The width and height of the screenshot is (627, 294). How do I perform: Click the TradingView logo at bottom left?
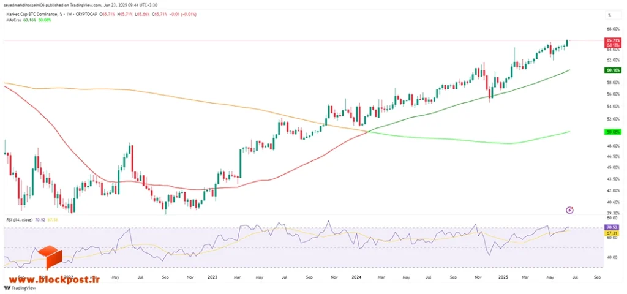point(20,288)
